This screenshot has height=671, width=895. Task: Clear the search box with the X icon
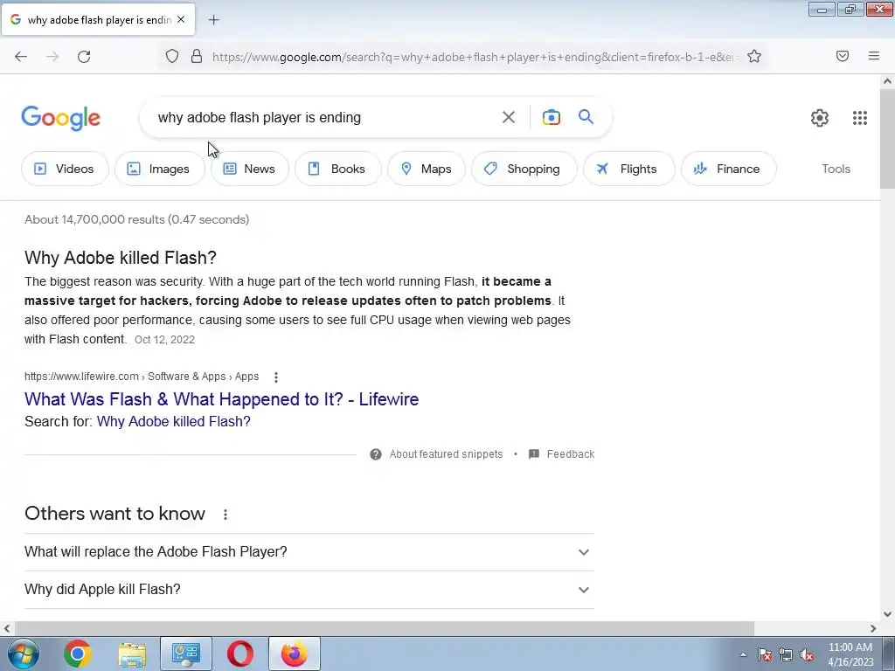[x=508, y=117]
